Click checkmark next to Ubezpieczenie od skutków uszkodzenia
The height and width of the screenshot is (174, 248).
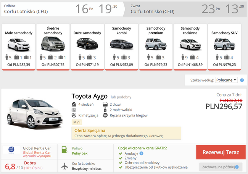click(x=121, y=167)
